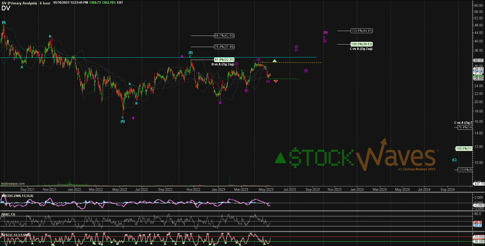Click the 20.00 price axis label
The image size is (485, 246).
pyautogui.click(x=479, y=102)
